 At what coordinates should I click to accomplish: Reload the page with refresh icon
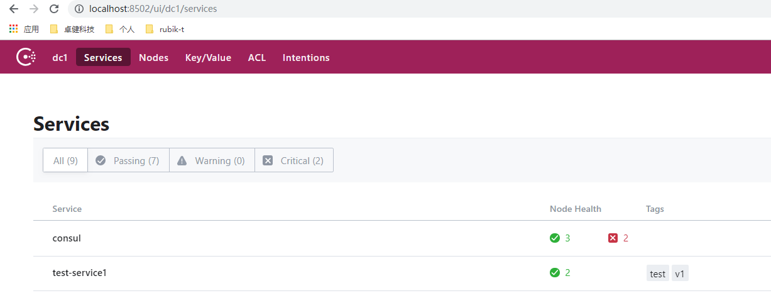click(x=54, y=9)
